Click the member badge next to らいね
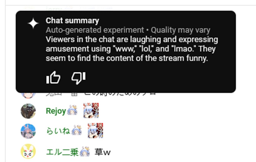Viewport: 256px width, 162px height. pyautogui.click(x=77, y=130)
